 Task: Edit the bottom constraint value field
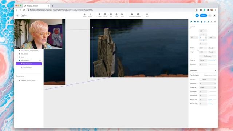coord(203,44)
